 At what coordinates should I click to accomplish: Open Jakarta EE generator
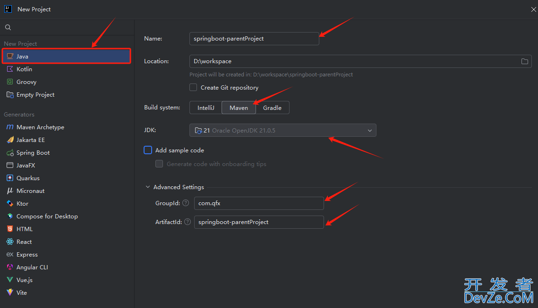tap(66, 140)
